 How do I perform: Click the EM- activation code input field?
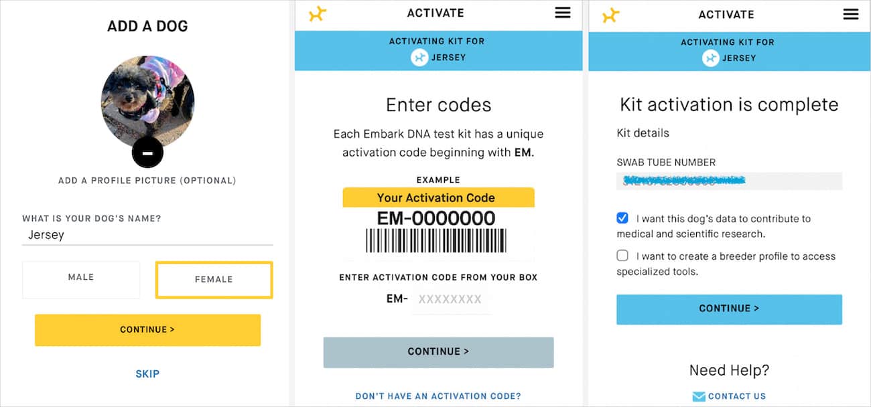tap(452, 299)
